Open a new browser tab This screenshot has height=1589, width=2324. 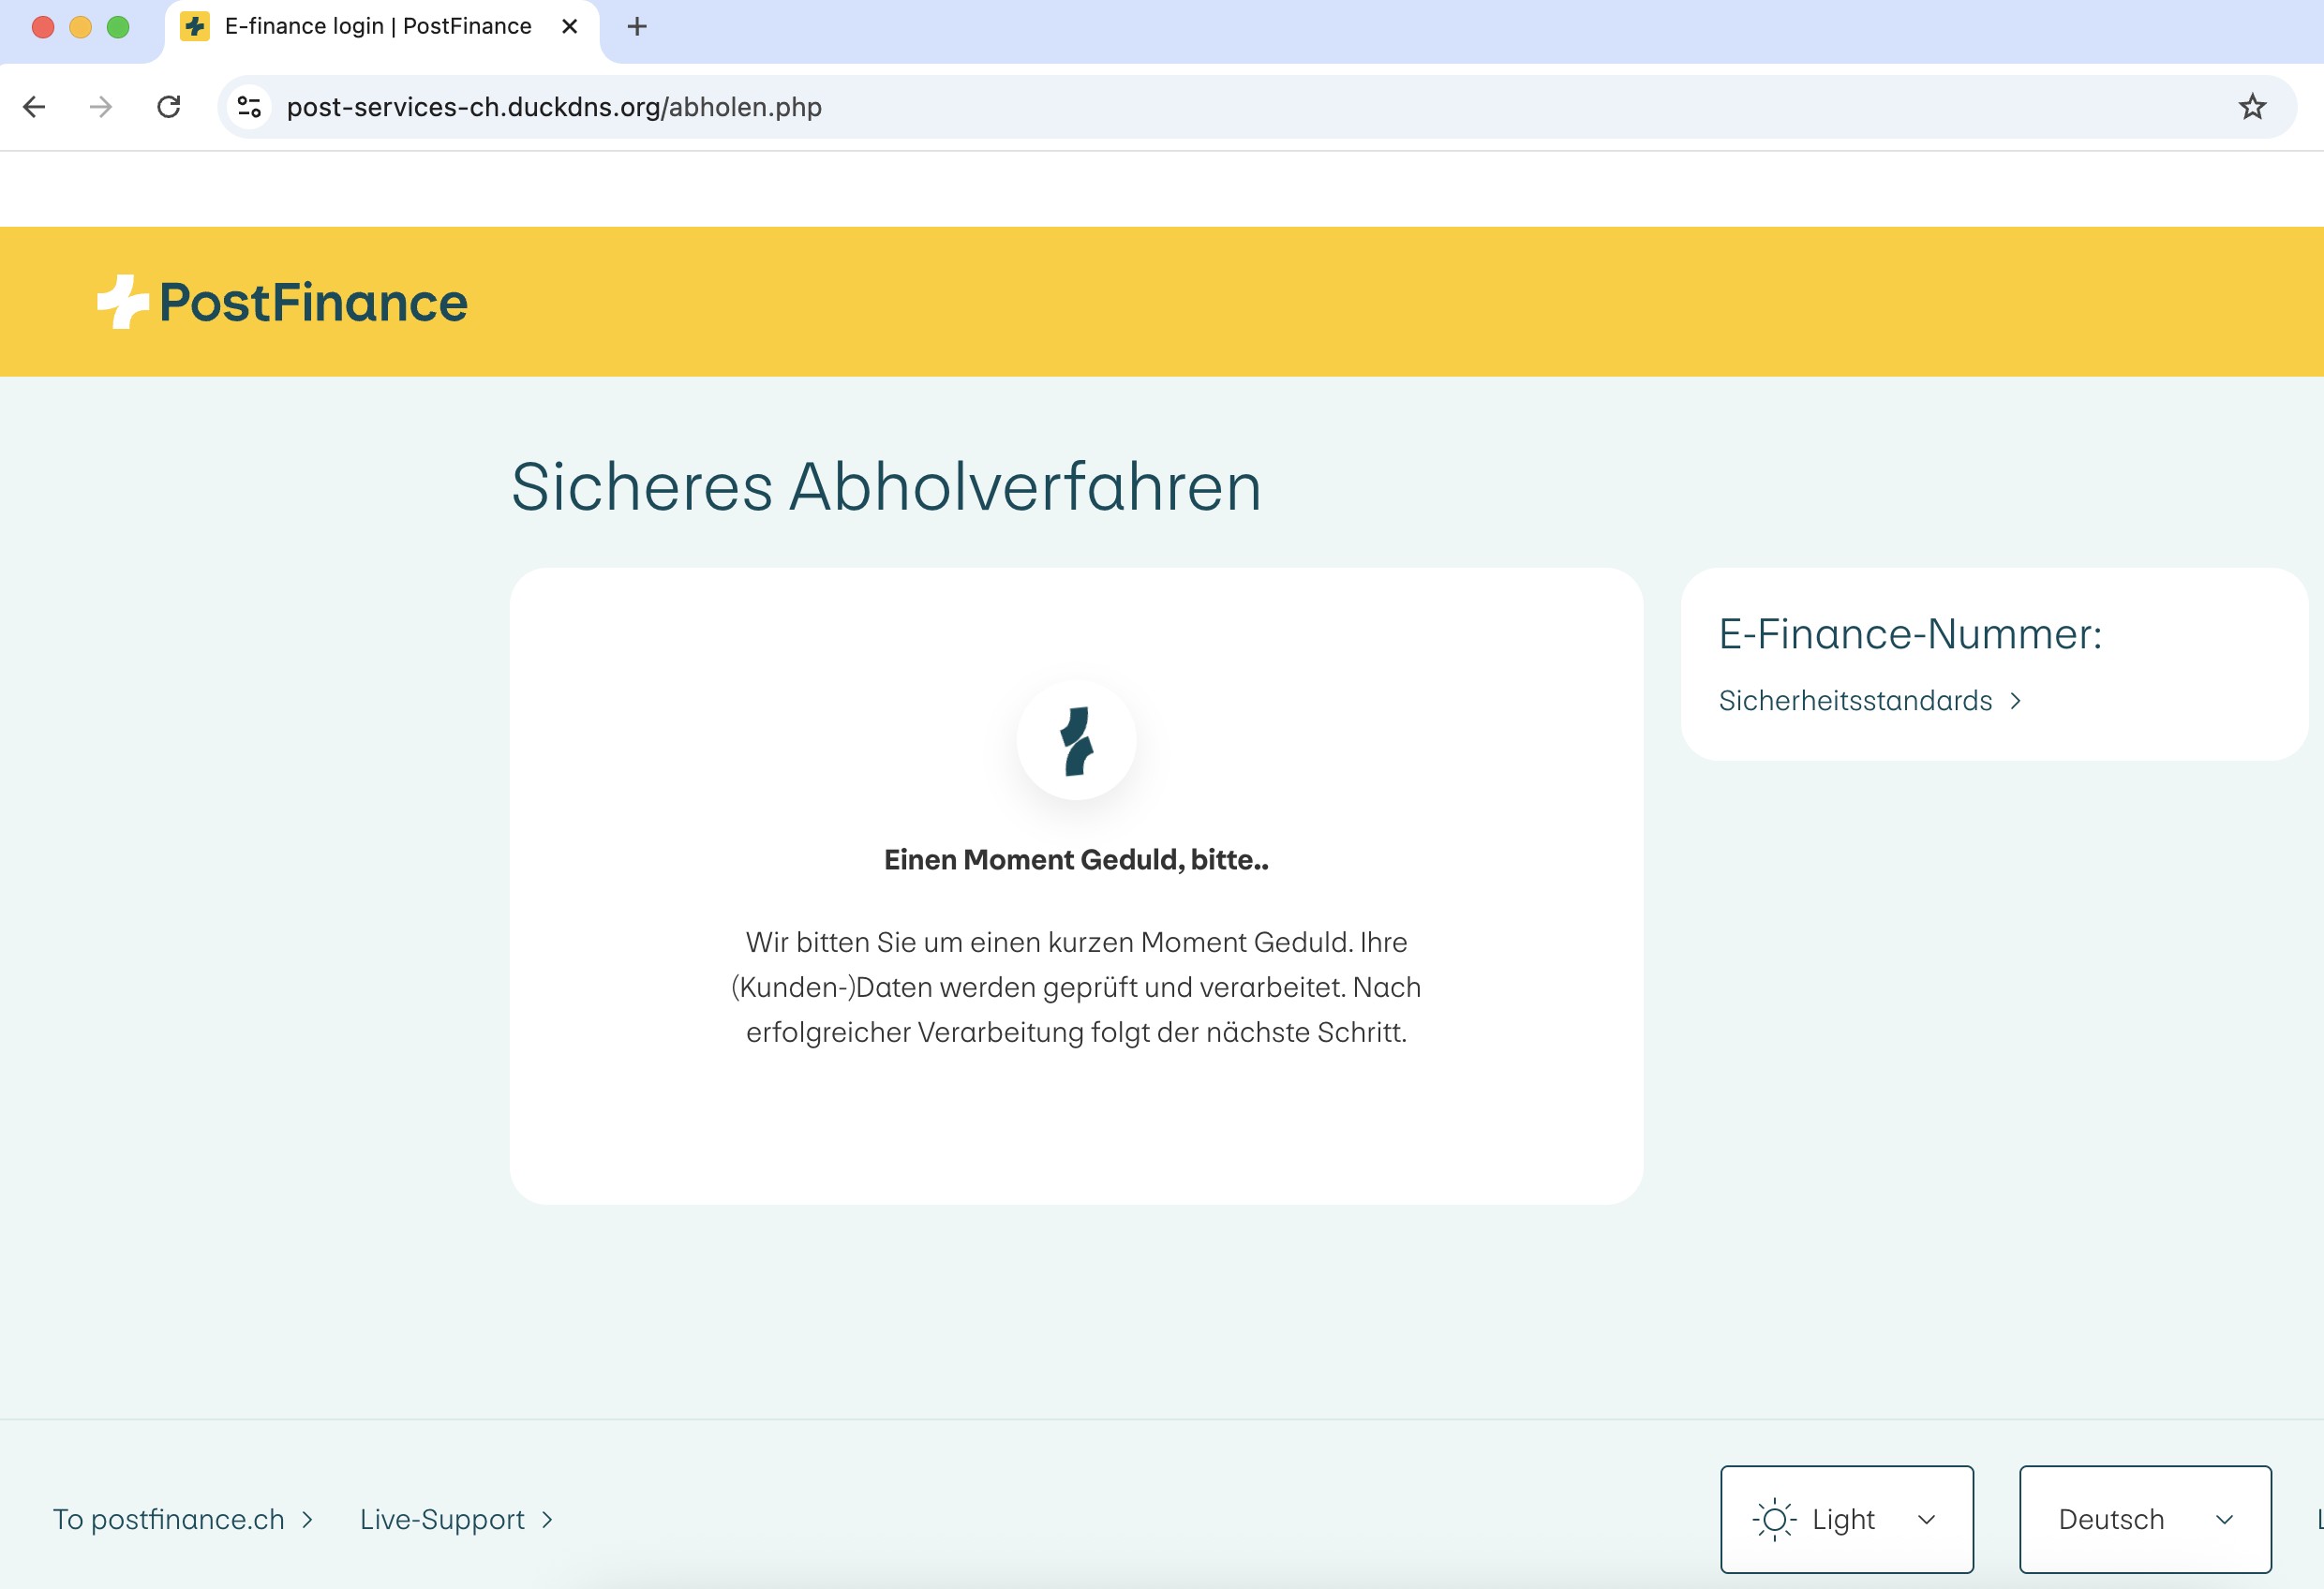pyautogui.click(x=637, y=27)
